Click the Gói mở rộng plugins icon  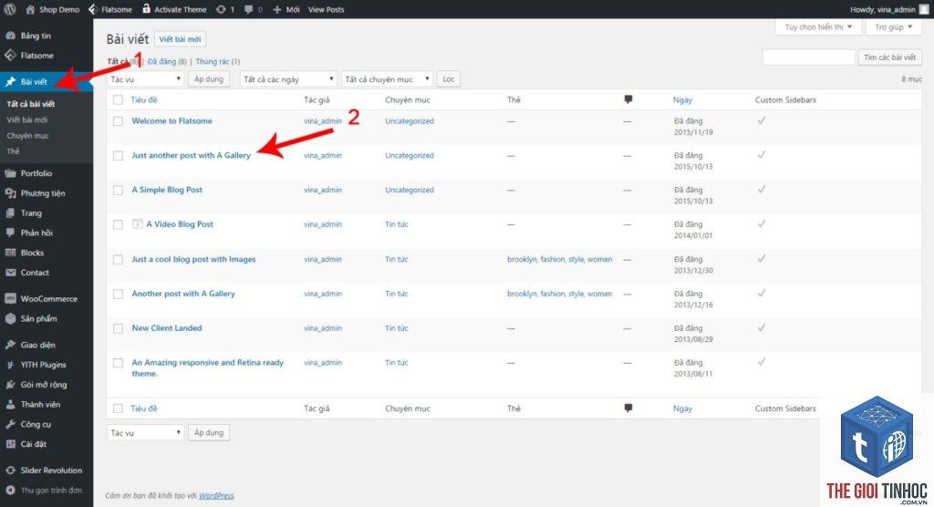[x=10, y=385]
